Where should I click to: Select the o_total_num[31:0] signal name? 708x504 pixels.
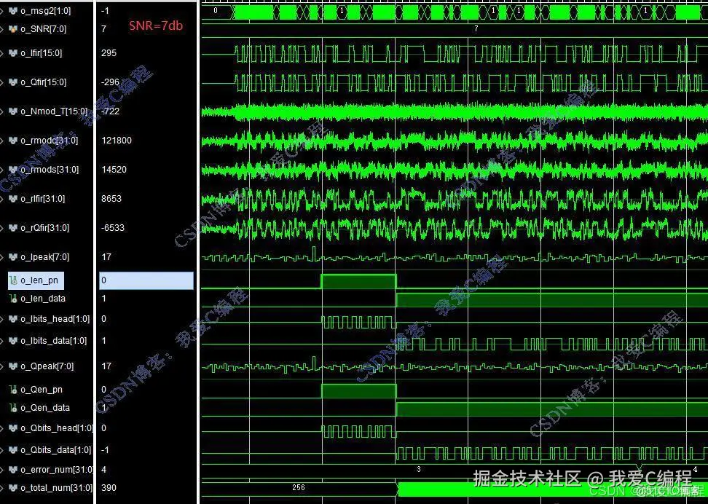[x=56, y=488]
